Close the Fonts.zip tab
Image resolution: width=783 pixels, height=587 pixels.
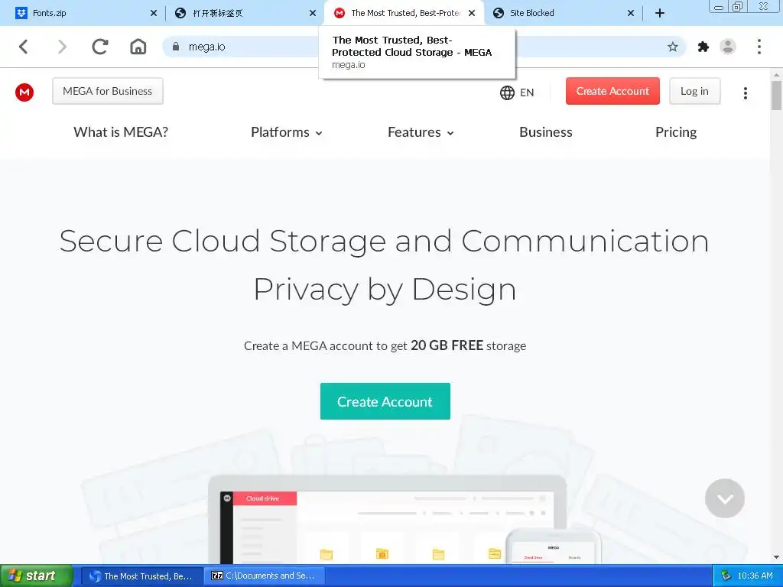point(153,13)
